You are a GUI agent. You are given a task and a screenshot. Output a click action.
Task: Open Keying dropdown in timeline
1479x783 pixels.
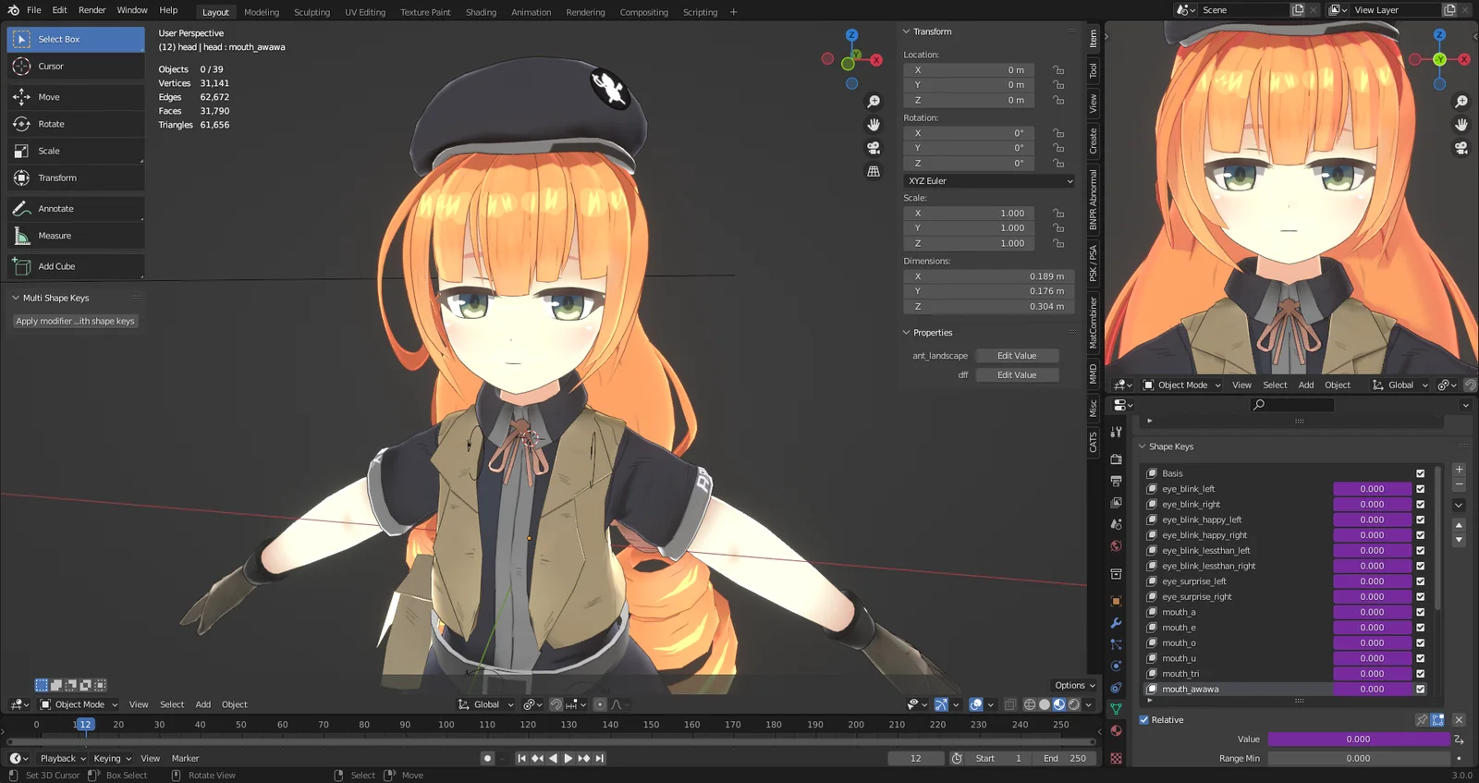[x=113, y=758]
